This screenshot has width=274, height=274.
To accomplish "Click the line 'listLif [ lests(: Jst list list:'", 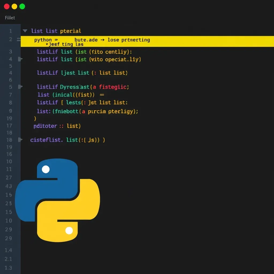I will pos(82,102).
